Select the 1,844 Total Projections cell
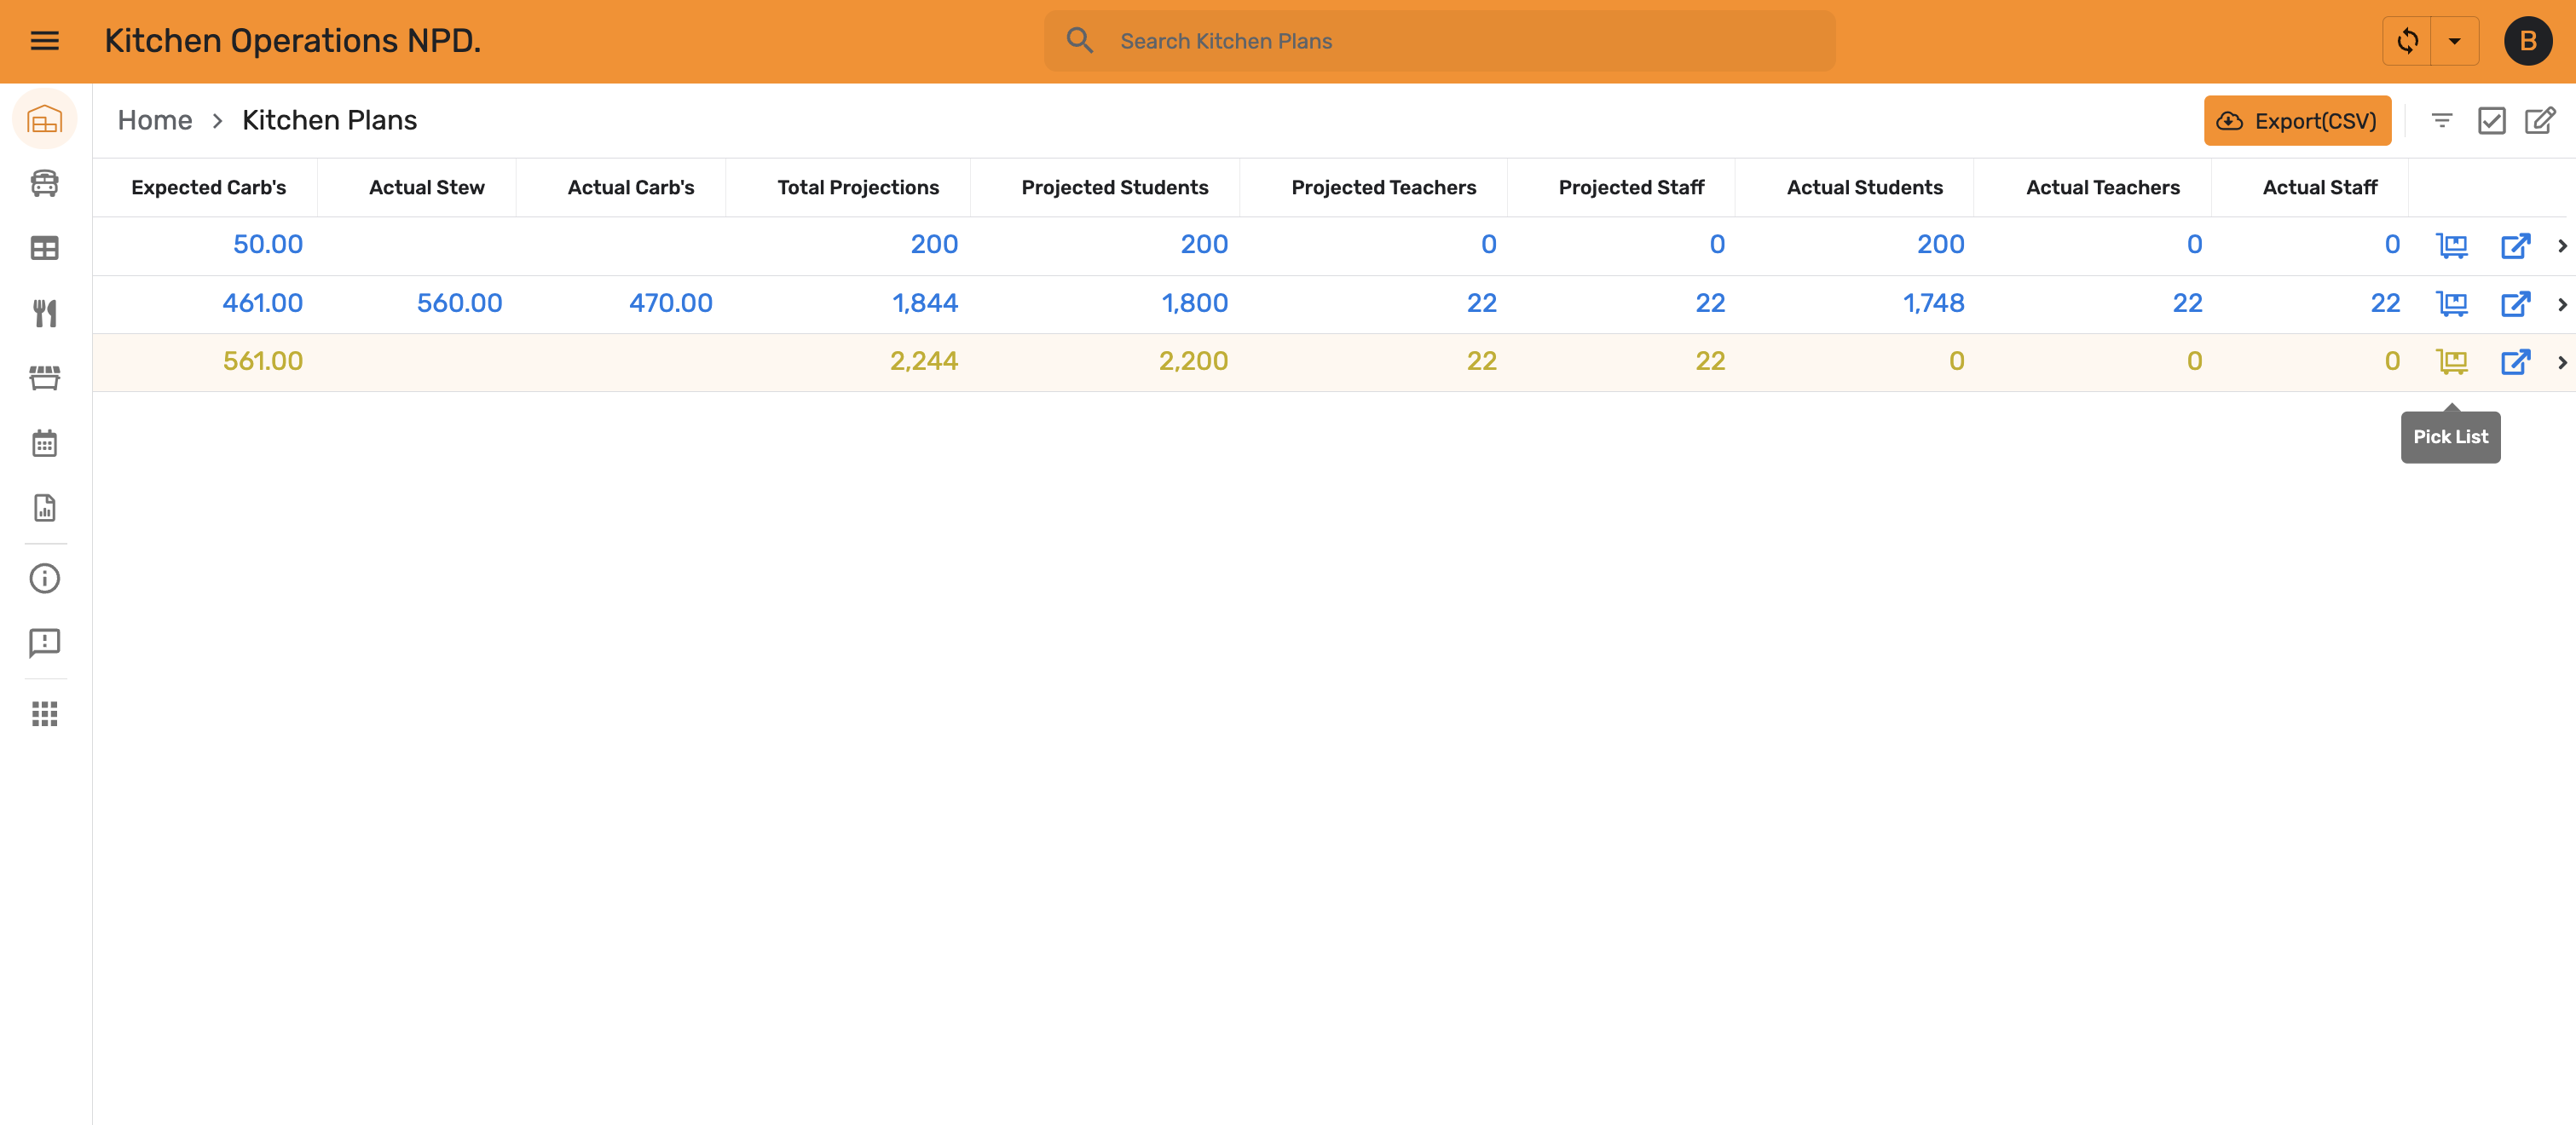The height and width of the screenshot is (1125, 2576). point(924,303)
